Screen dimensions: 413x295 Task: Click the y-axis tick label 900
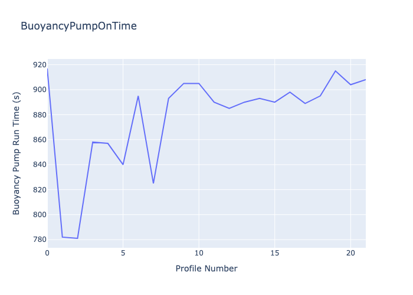point(40,90)
